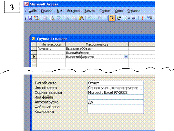Open the Сервис menu
174x131 pixels.
(x=105, y=11)
